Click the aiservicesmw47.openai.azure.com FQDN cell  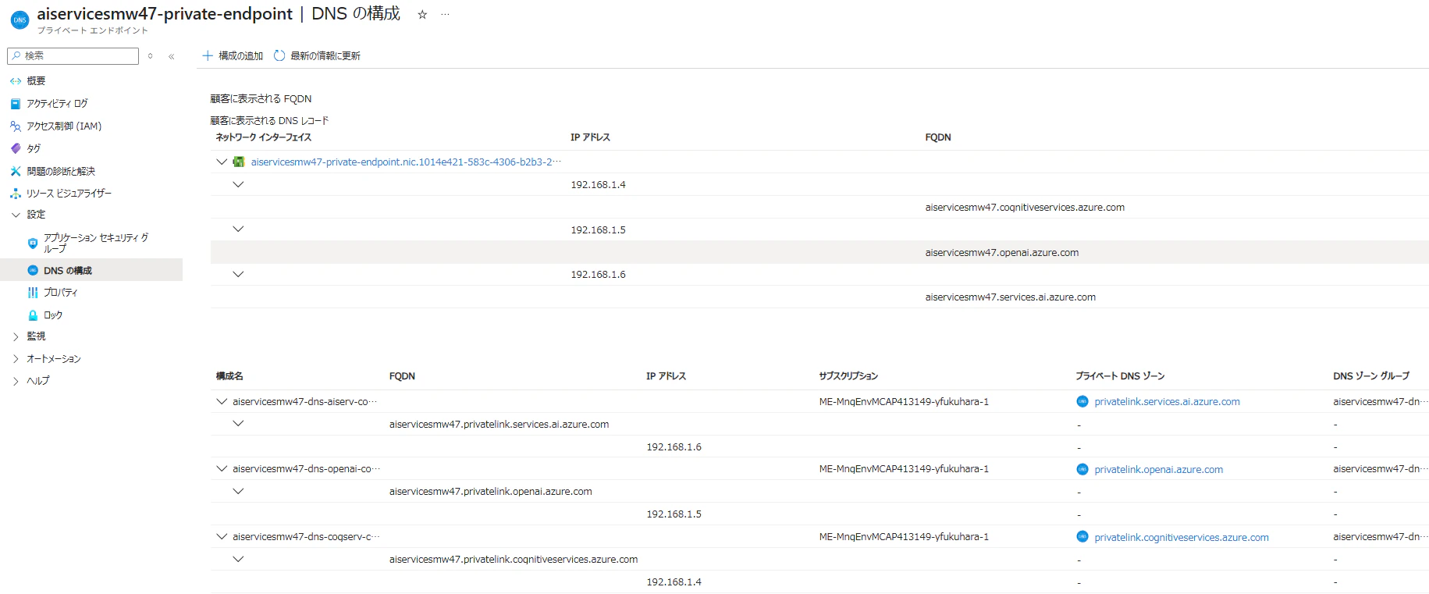(1002, 253)
